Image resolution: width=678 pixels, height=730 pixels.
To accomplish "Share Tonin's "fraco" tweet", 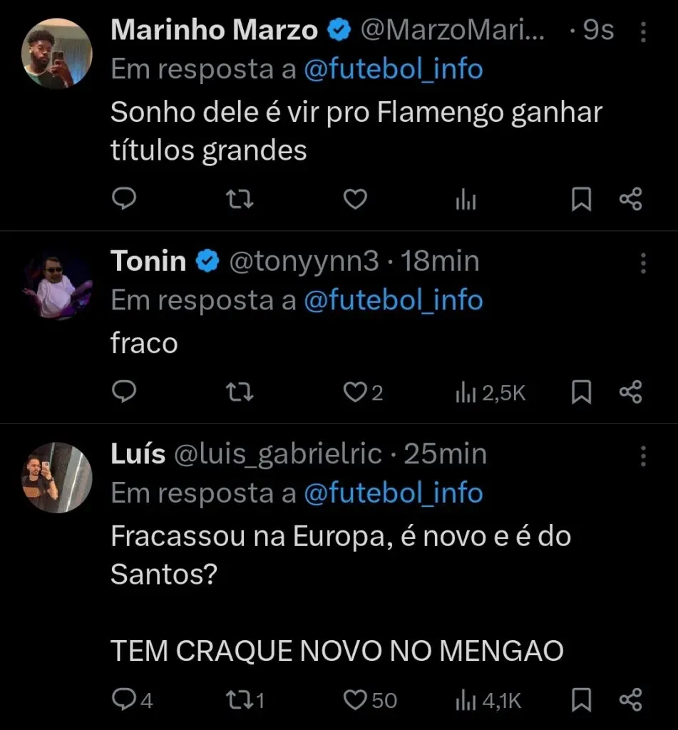I will pos(631,393).
